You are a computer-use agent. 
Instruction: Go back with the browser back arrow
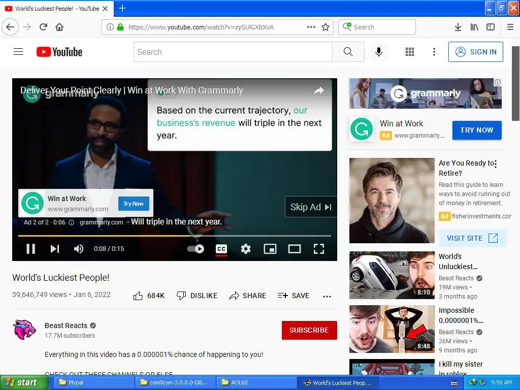pyautogui.click(x=10, y=27)
